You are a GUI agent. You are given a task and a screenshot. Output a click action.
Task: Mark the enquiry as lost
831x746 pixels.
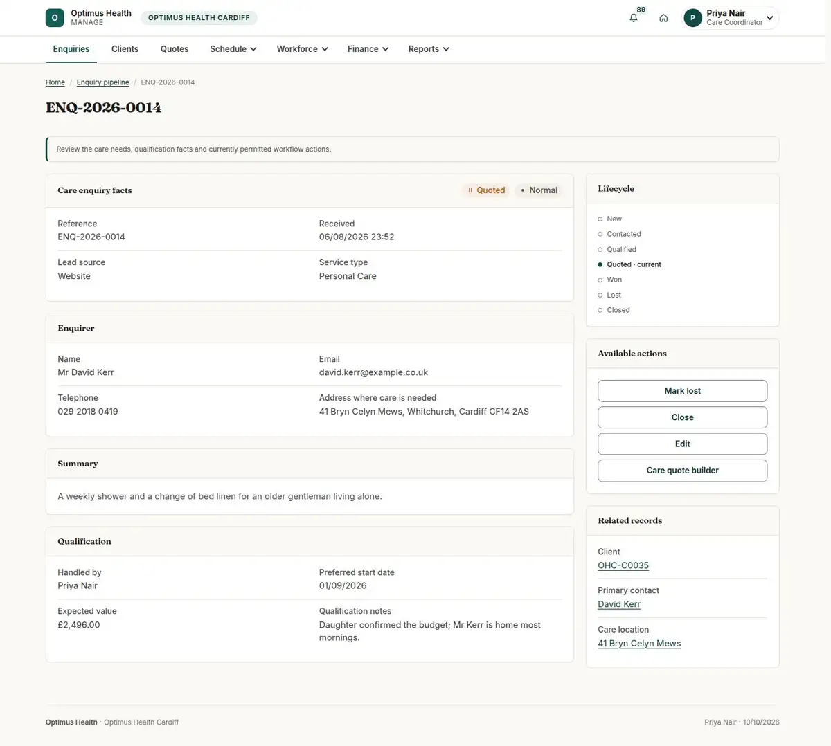point(683,391)
